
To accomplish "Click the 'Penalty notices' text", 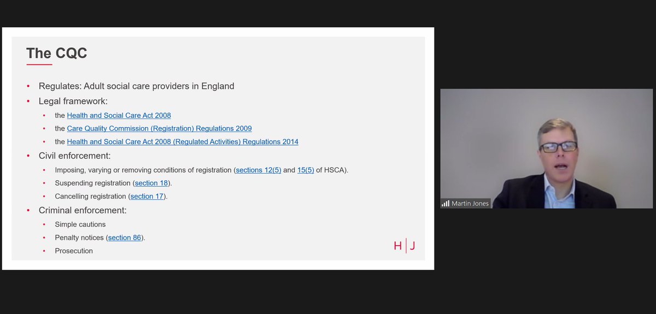I will 80,238.
